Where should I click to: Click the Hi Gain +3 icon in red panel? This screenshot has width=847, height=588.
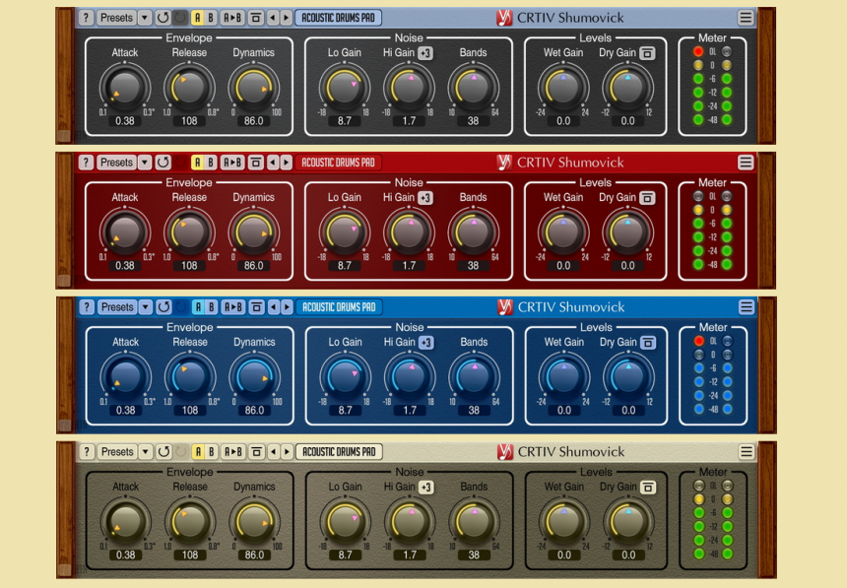[x=424, y=198]
